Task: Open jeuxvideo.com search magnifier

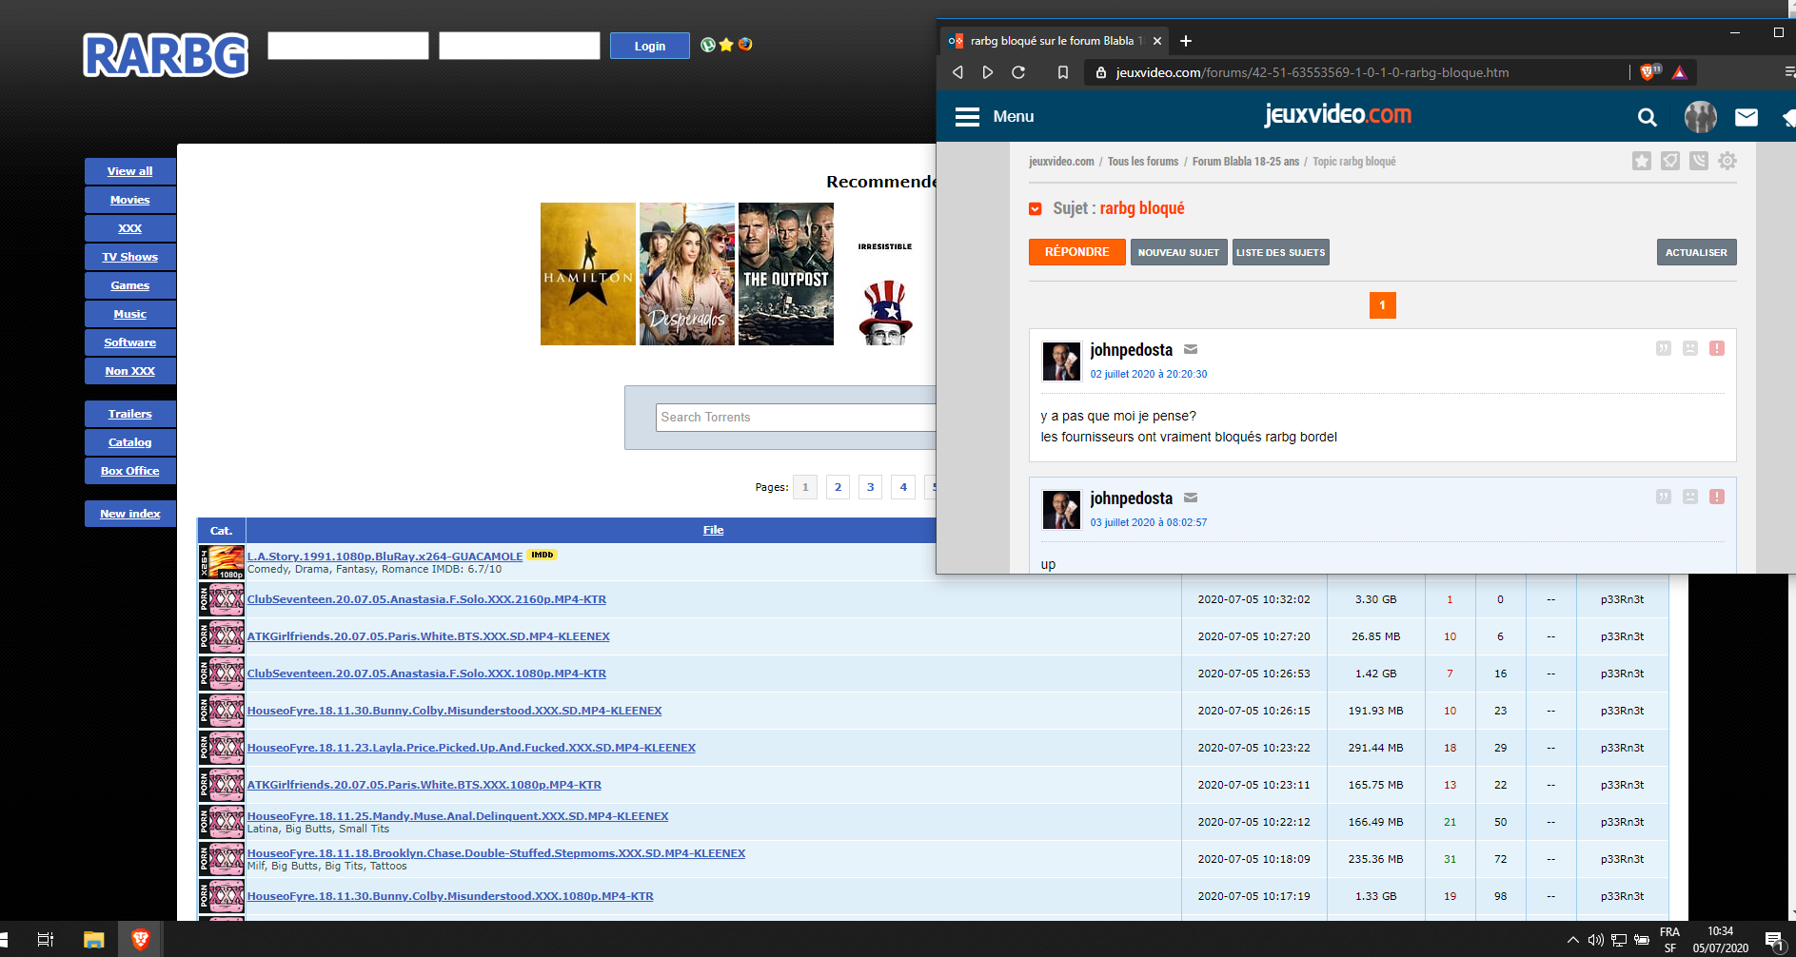Action: [1647, 117]
